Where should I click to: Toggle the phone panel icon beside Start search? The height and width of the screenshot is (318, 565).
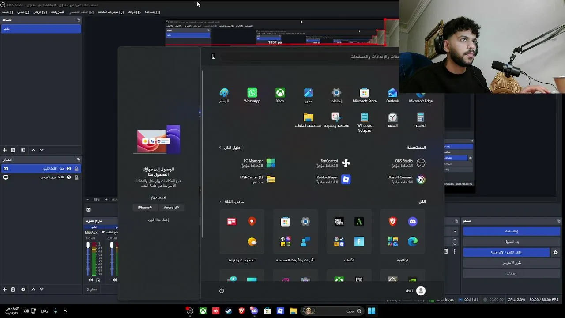213,57
